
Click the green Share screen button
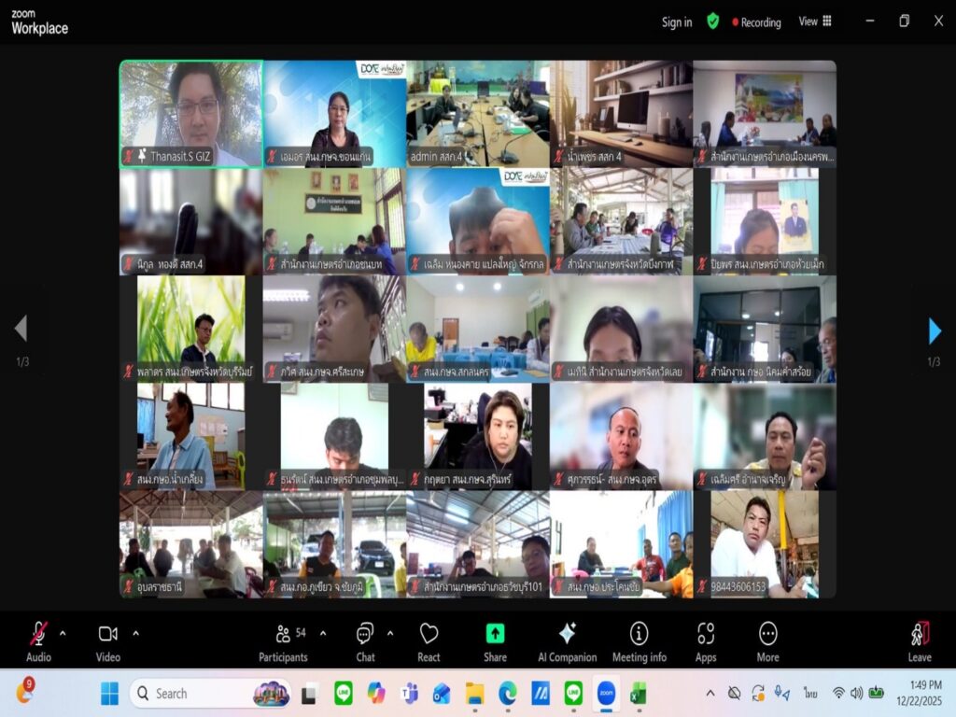[x=495, y=635]
